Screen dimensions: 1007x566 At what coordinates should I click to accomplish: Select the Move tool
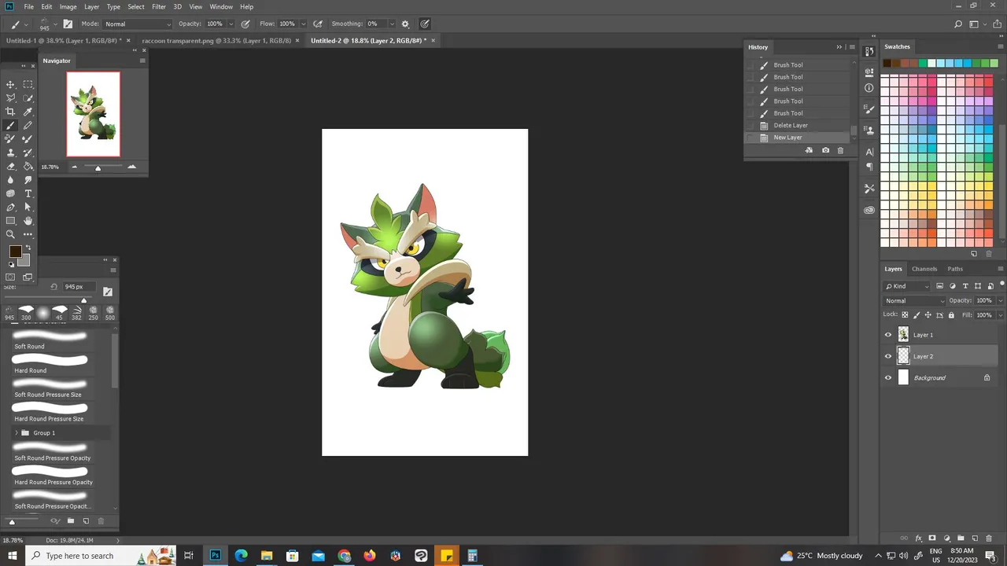[10, 84]
